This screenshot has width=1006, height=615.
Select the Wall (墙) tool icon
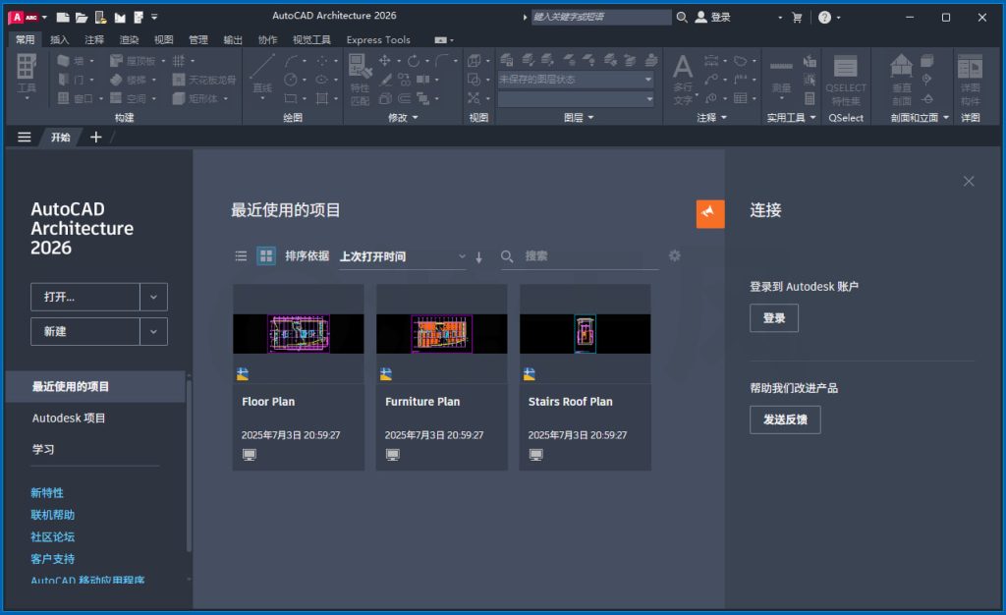[64, 60]
